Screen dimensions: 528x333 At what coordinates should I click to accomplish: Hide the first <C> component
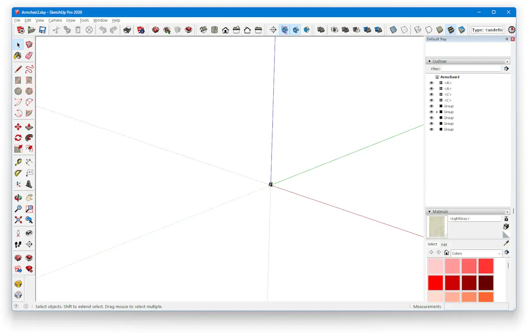(432, 94)
